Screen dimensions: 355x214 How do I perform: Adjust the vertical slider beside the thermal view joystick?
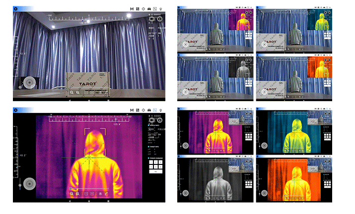(20, 184)
